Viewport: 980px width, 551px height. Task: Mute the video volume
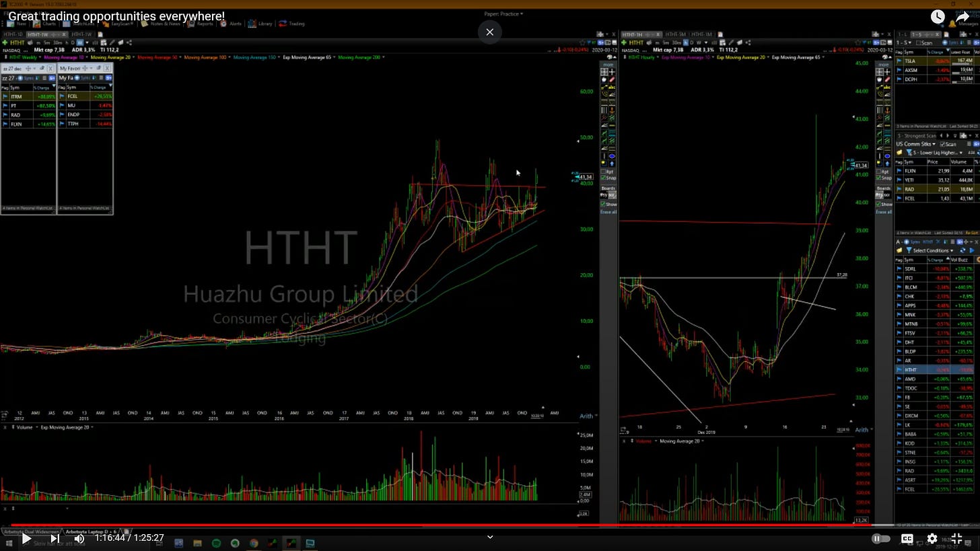tap(79, 538)
